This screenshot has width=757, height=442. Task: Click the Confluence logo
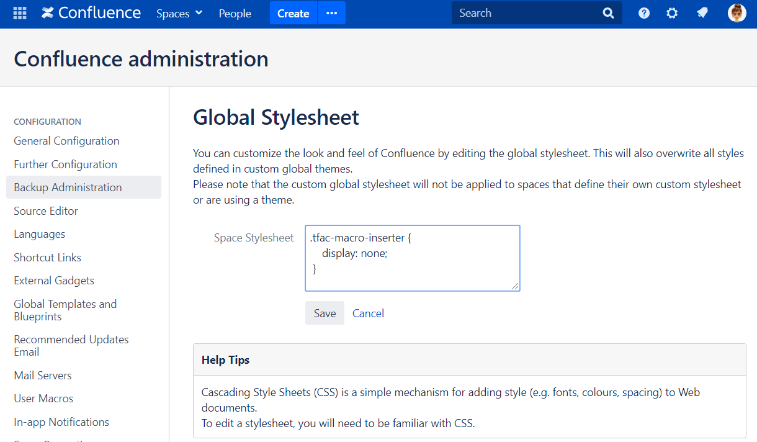coord(91,13)
